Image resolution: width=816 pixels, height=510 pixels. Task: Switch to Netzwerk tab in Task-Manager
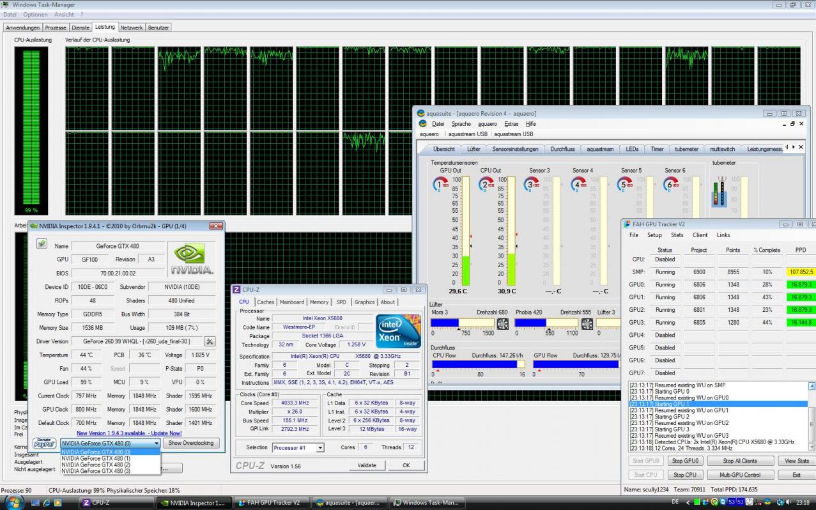tap(132, 27)
